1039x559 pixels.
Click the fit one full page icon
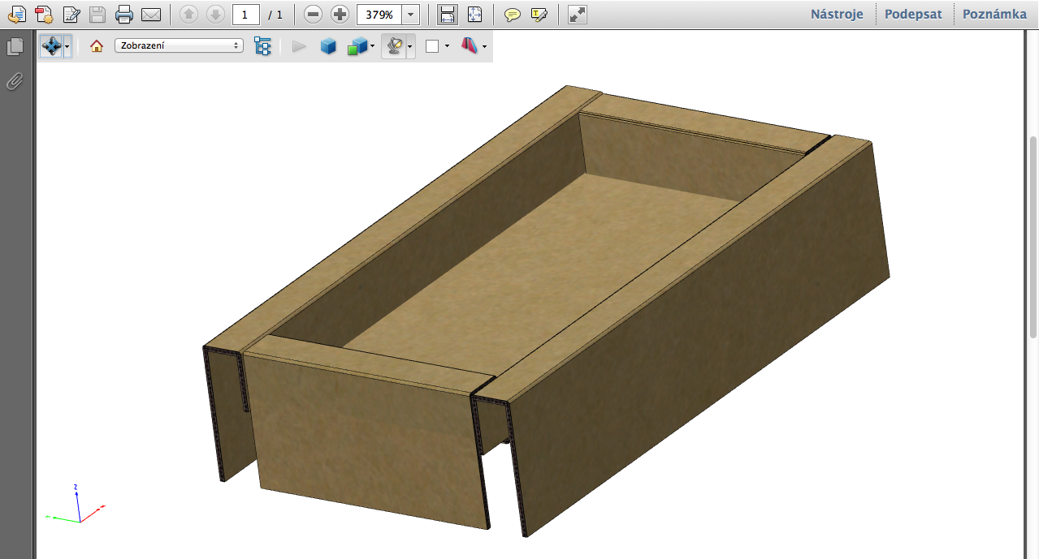[474, 14]
